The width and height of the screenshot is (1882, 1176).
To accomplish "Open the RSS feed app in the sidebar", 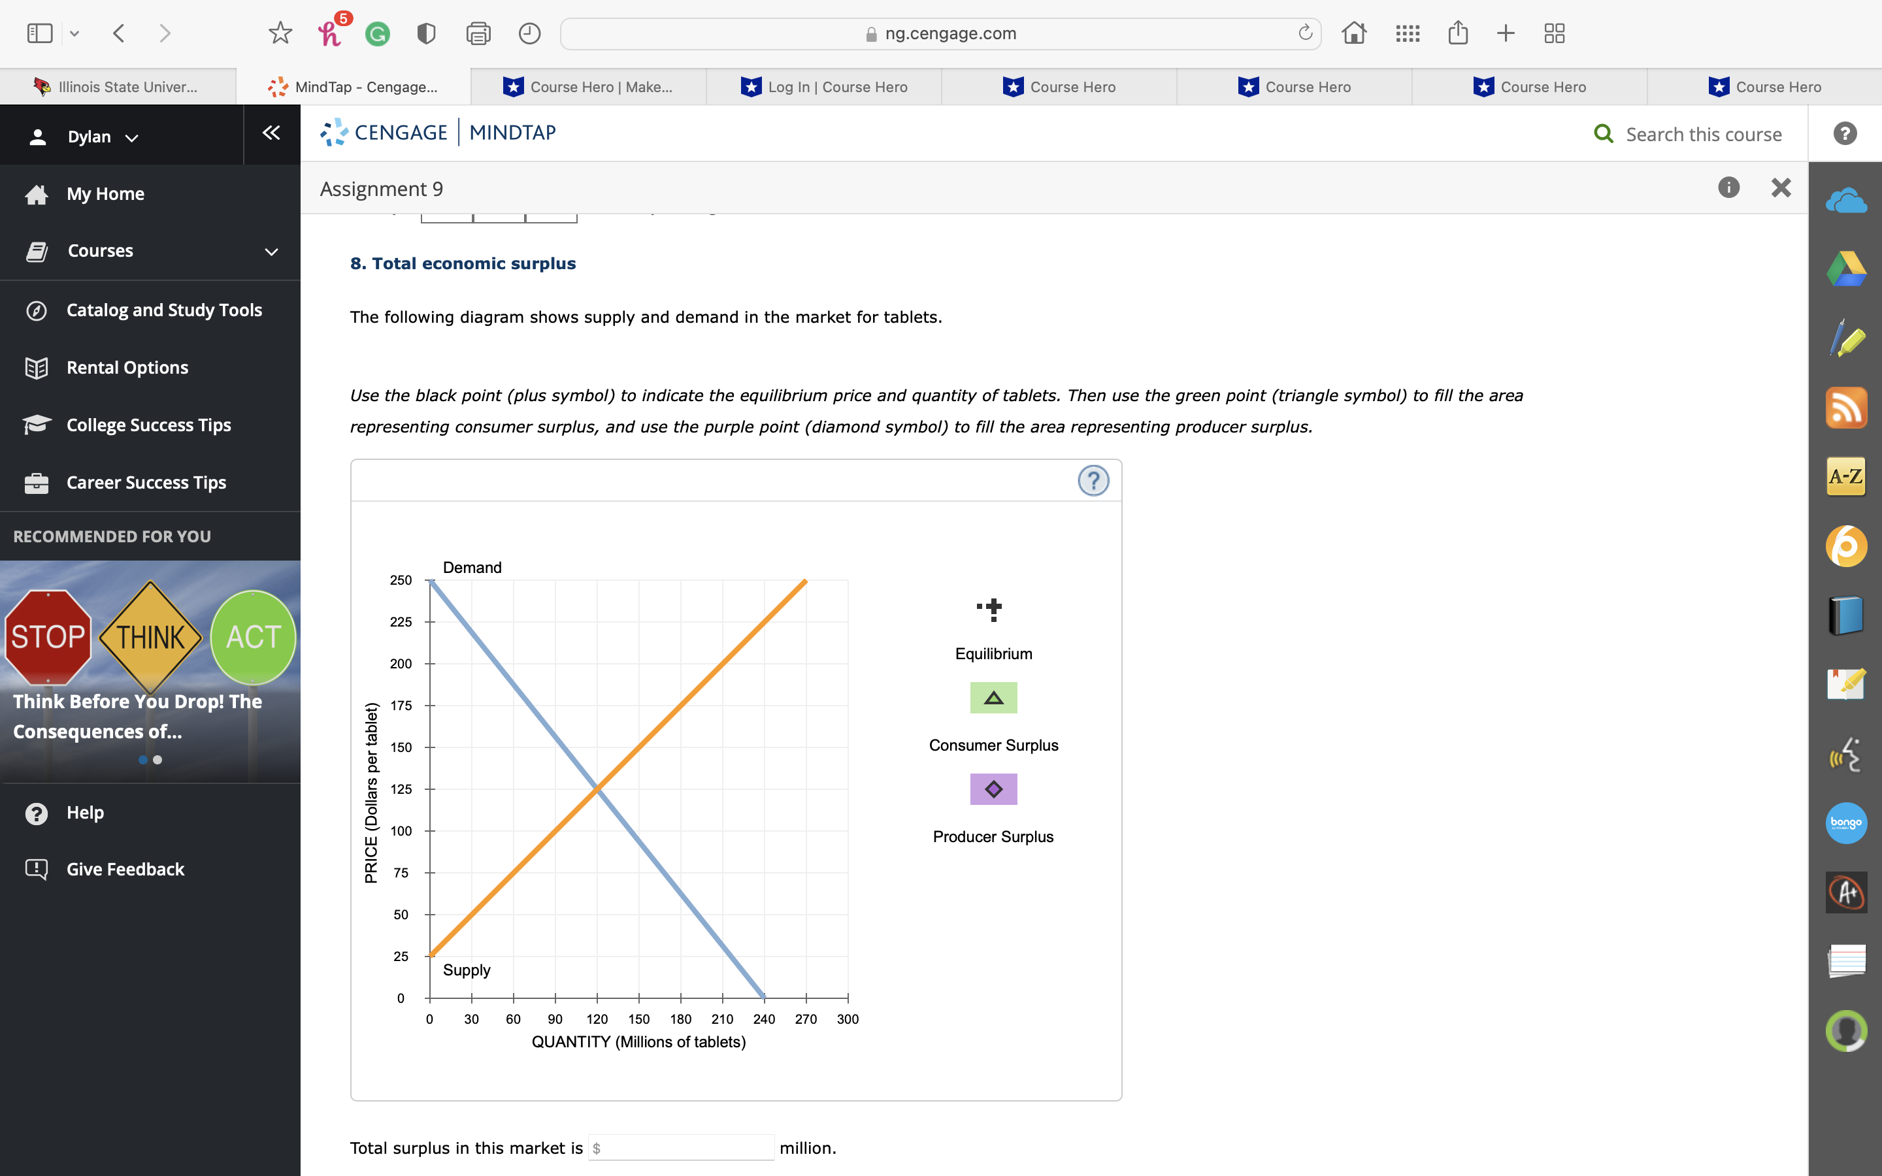I will click(1847, 408).
